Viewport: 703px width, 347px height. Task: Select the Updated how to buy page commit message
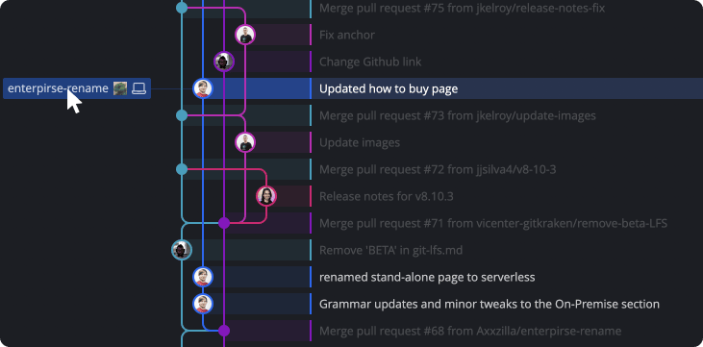click(x=389, y=88)
